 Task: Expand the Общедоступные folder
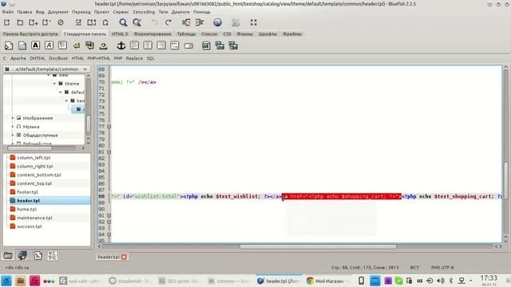pyautogui.click(x=13, y=135)
